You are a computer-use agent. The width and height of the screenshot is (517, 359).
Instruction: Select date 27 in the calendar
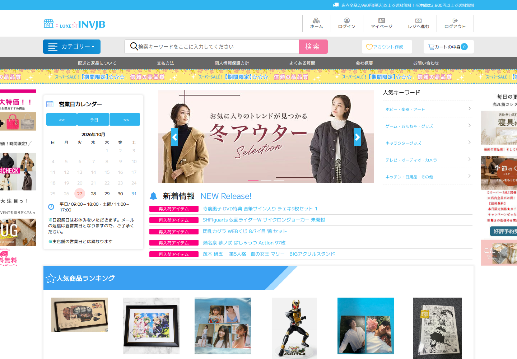(80, 194)
